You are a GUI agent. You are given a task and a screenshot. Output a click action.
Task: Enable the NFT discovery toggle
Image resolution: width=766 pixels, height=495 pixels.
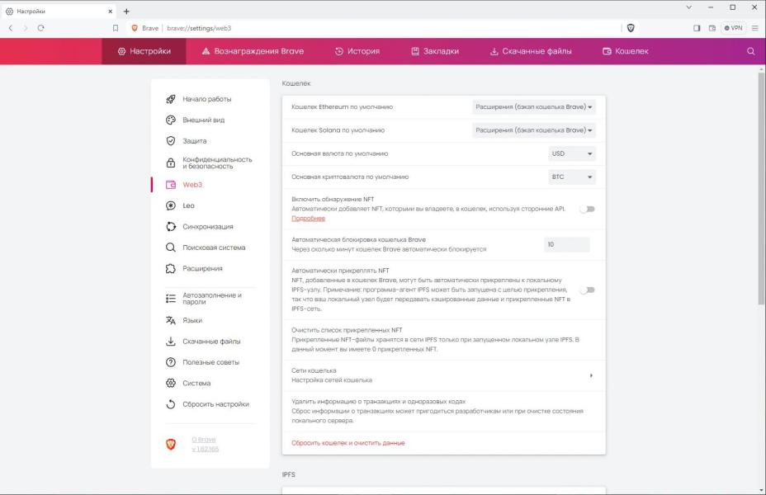point(587,209)
